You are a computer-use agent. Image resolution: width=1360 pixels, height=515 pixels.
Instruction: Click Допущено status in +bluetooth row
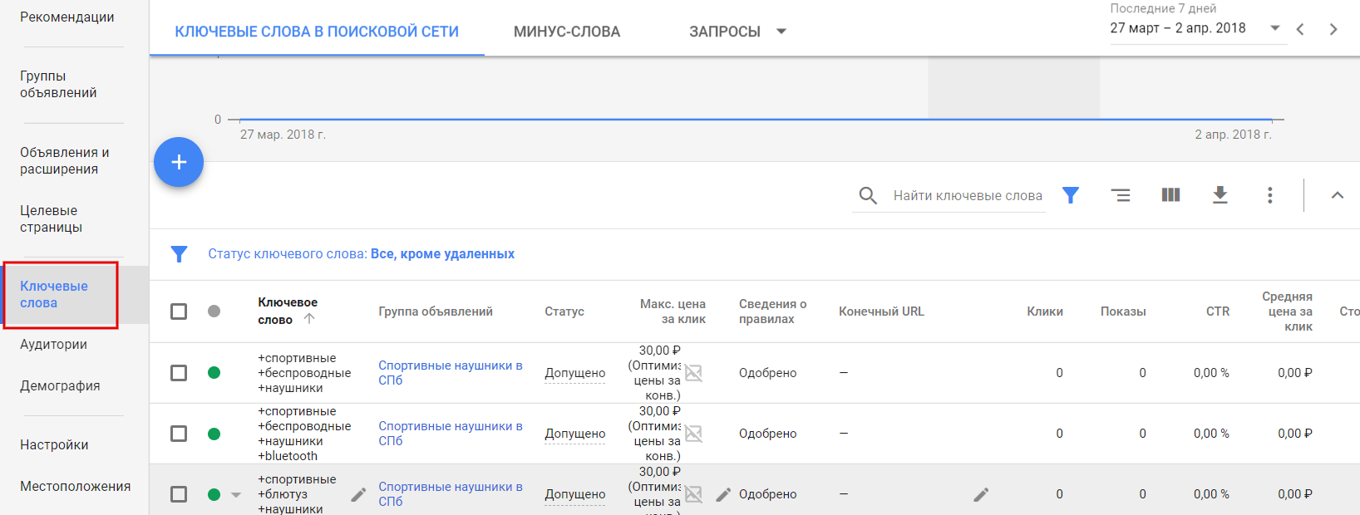point(575,434)
